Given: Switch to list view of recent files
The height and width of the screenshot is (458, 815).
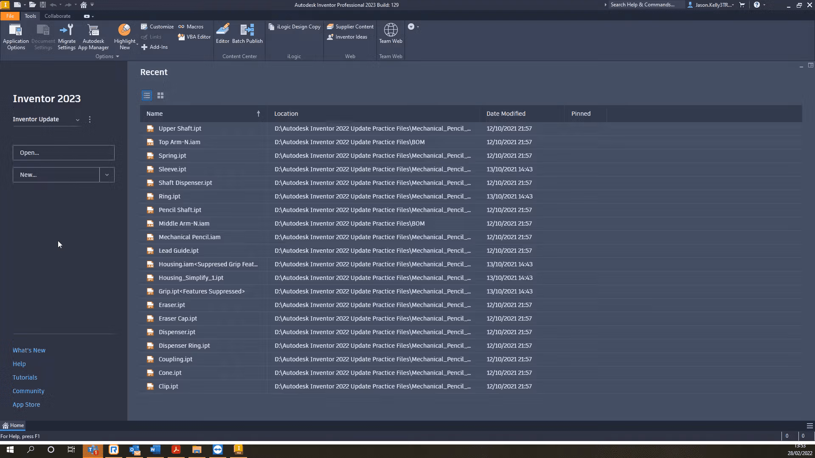Looking at the screenshot, I should tap(146, 95).
